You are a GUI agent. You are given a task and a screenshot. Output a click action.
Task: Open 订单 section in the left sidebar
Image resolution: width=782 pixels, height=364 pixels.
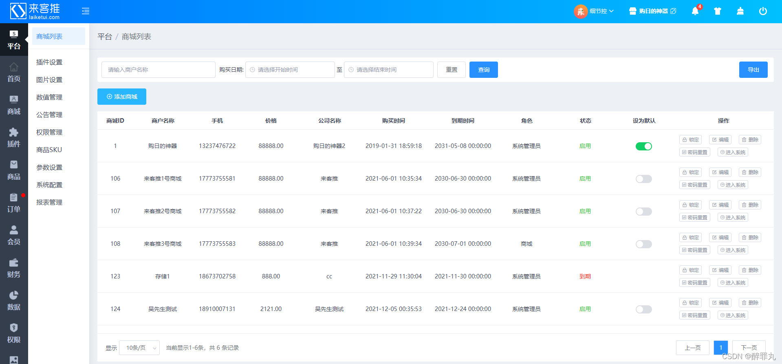(14, 203)
